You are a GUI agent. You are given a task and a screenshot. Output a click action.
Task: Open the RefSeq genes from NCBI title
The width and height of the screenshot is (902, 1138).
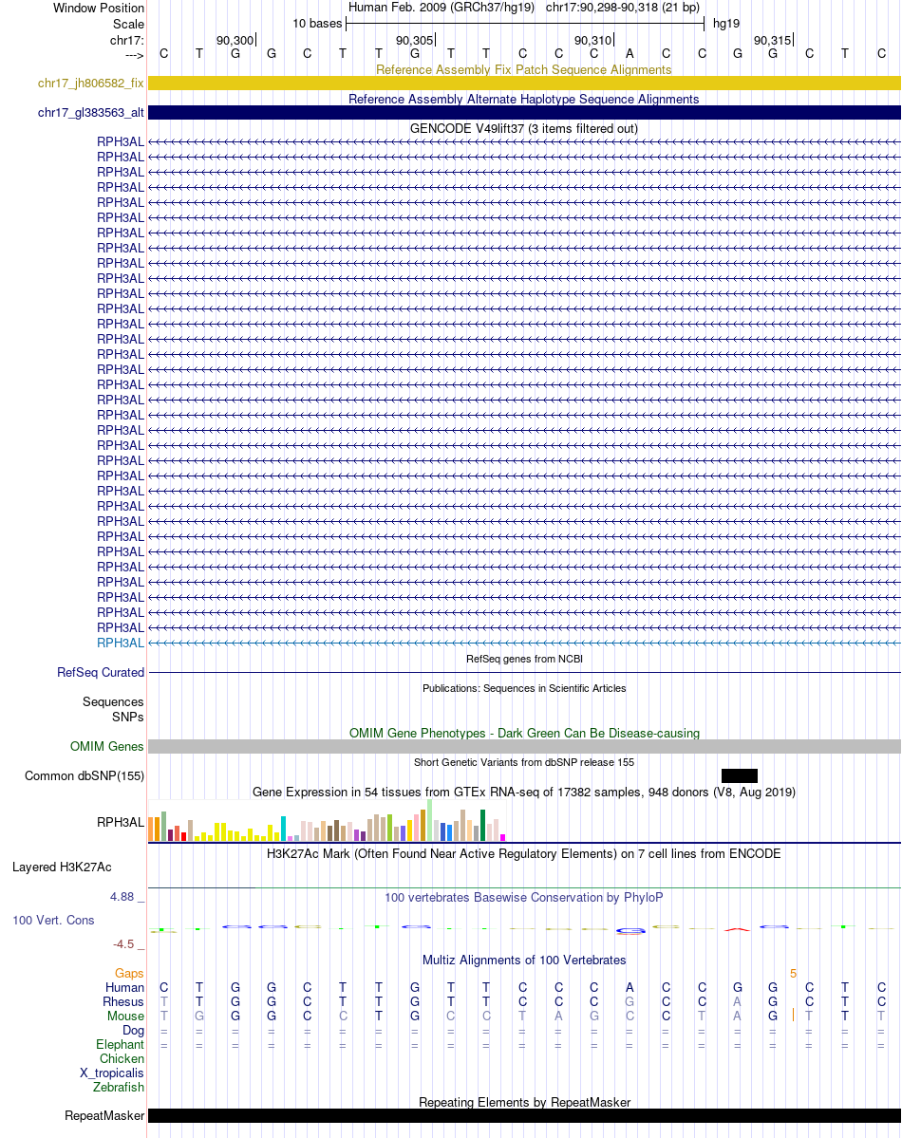[x=524, y=659]
